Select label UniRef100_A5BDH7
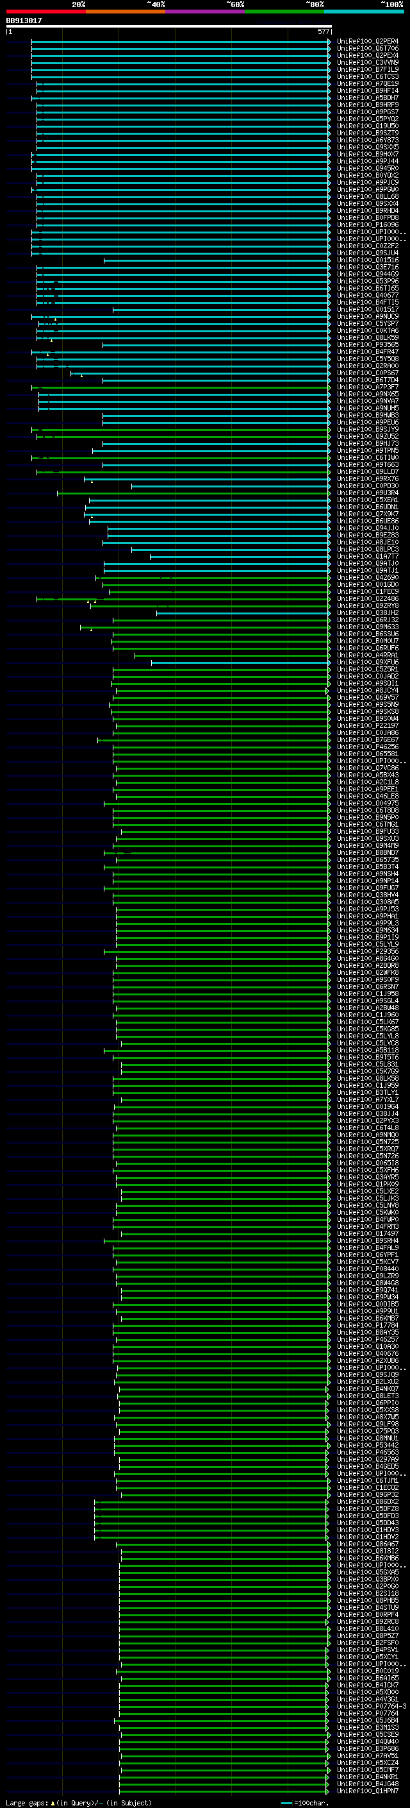Viewport: 410px width, 1808px height. point(367,97)
